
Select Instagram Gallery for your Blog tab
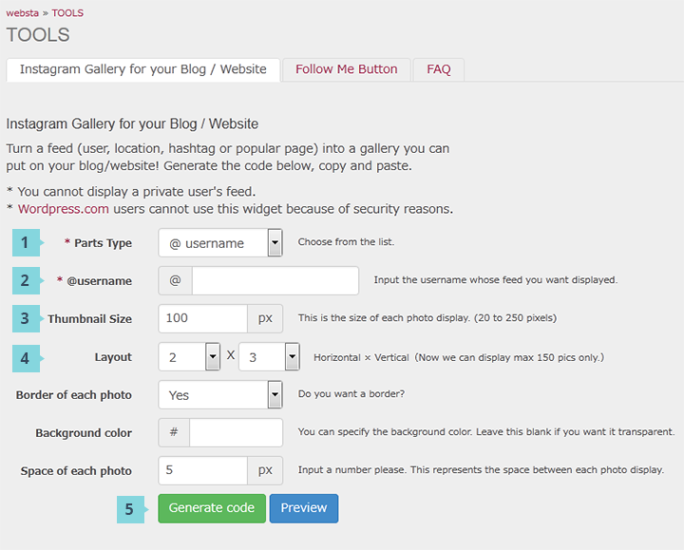coord(143,69)
